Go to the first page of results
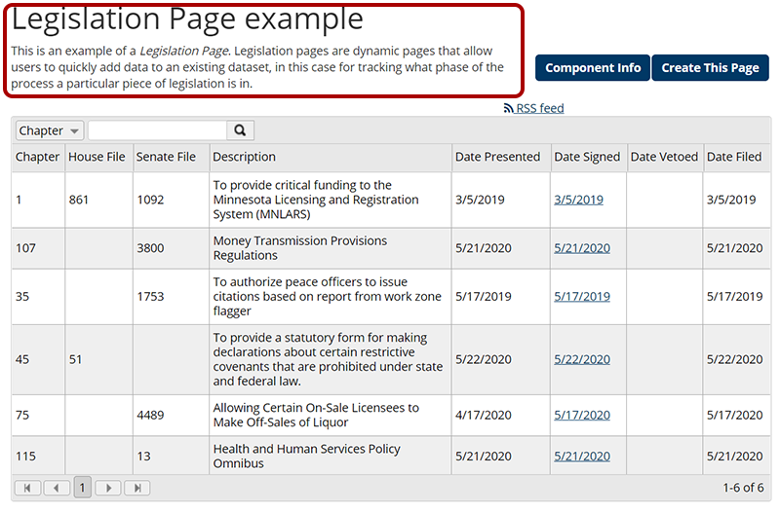 [x=27, y=488]
